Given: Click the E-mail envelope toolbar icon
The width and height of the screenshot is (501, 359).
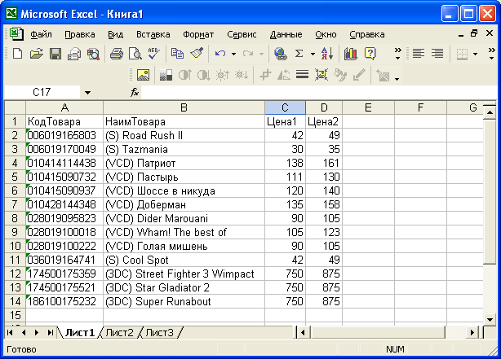Looking at the screenshot, I should coord(74,54).
